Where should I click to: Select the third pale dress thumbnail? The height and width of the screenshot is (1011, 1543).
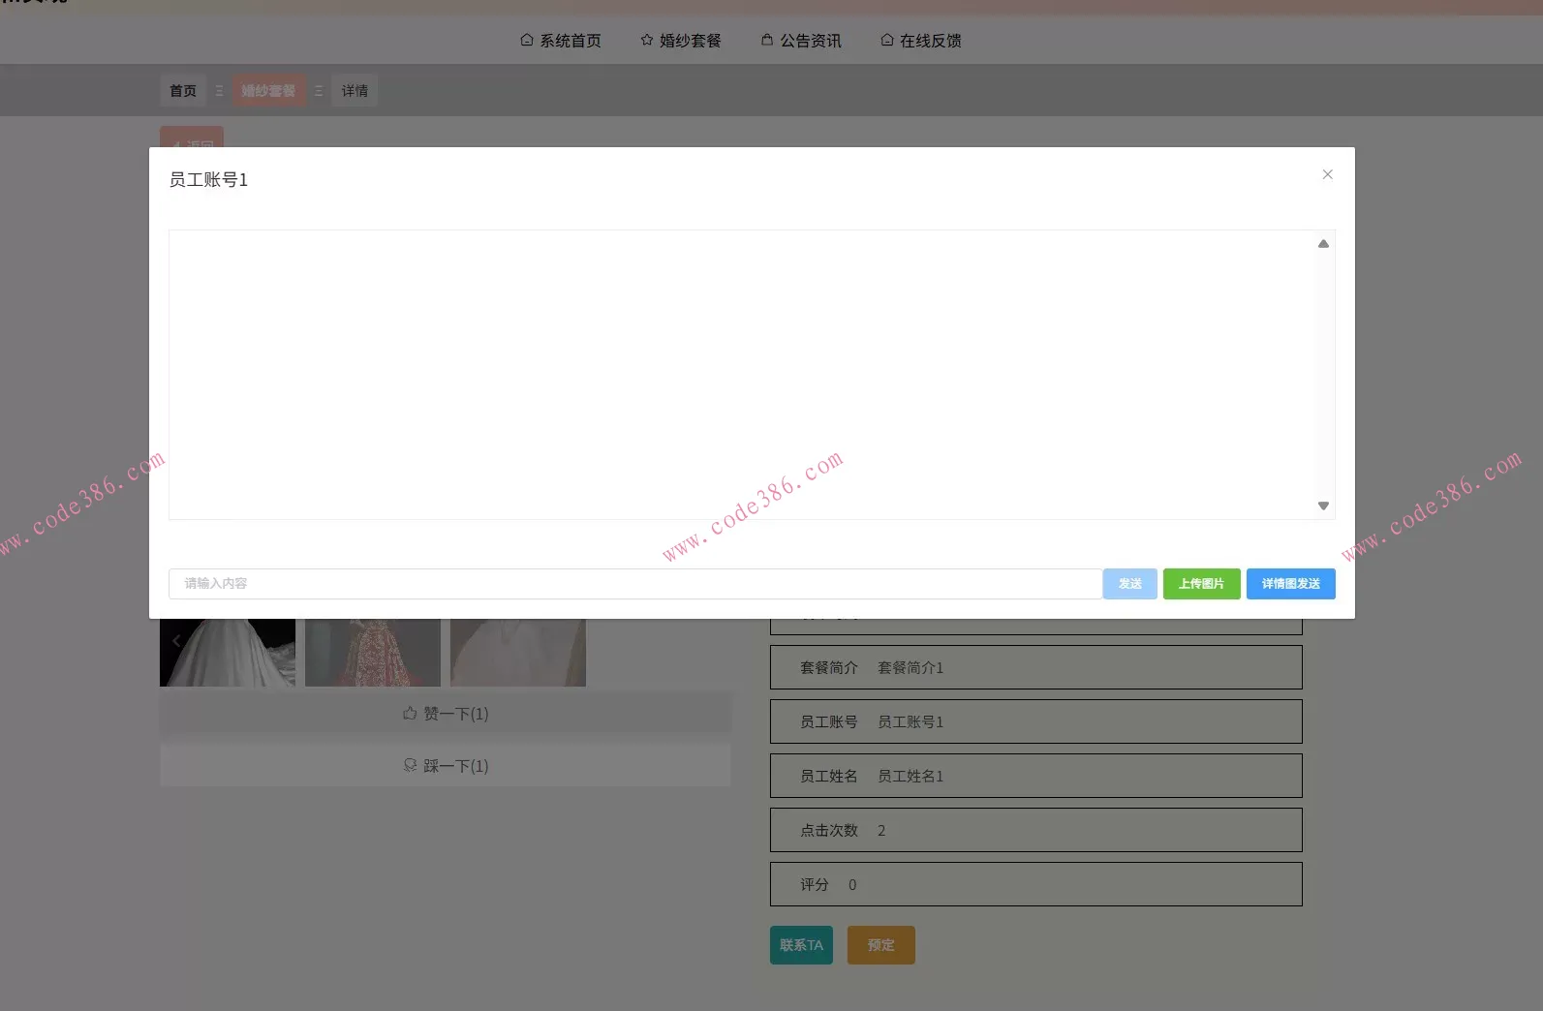click(x=518, y=653)
